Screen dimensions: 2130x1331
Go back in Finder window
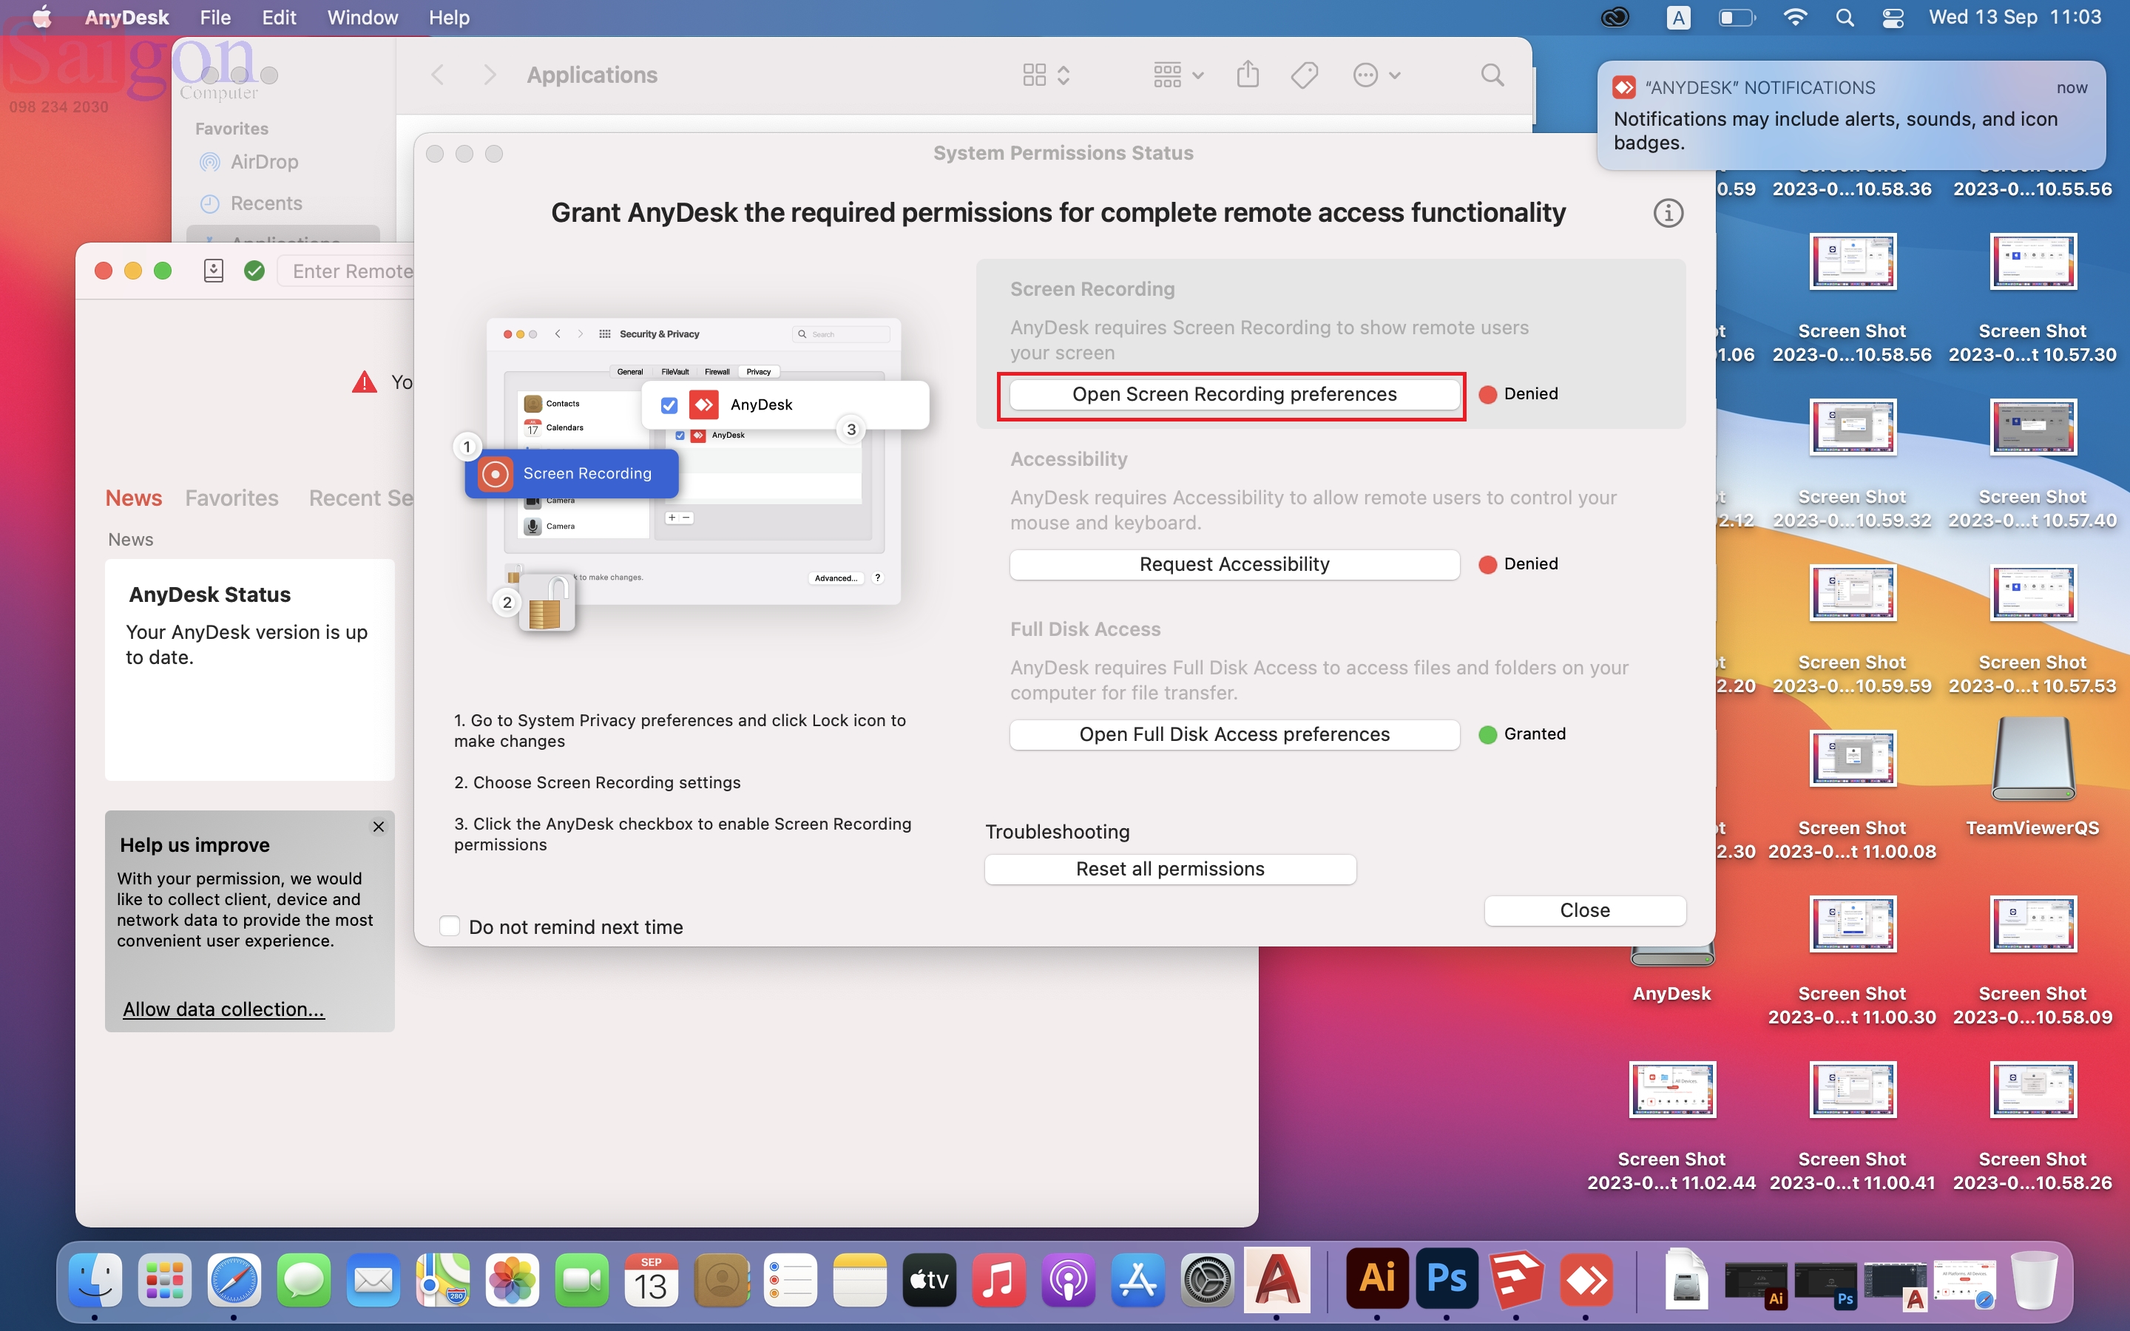coord(437,75)
